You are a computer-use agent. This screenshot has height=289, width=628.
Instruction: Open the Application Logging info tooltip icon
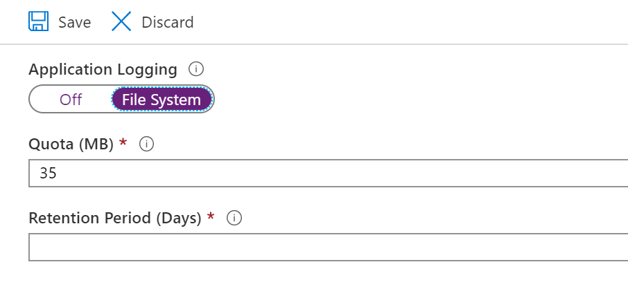click(x=196, y=69)
